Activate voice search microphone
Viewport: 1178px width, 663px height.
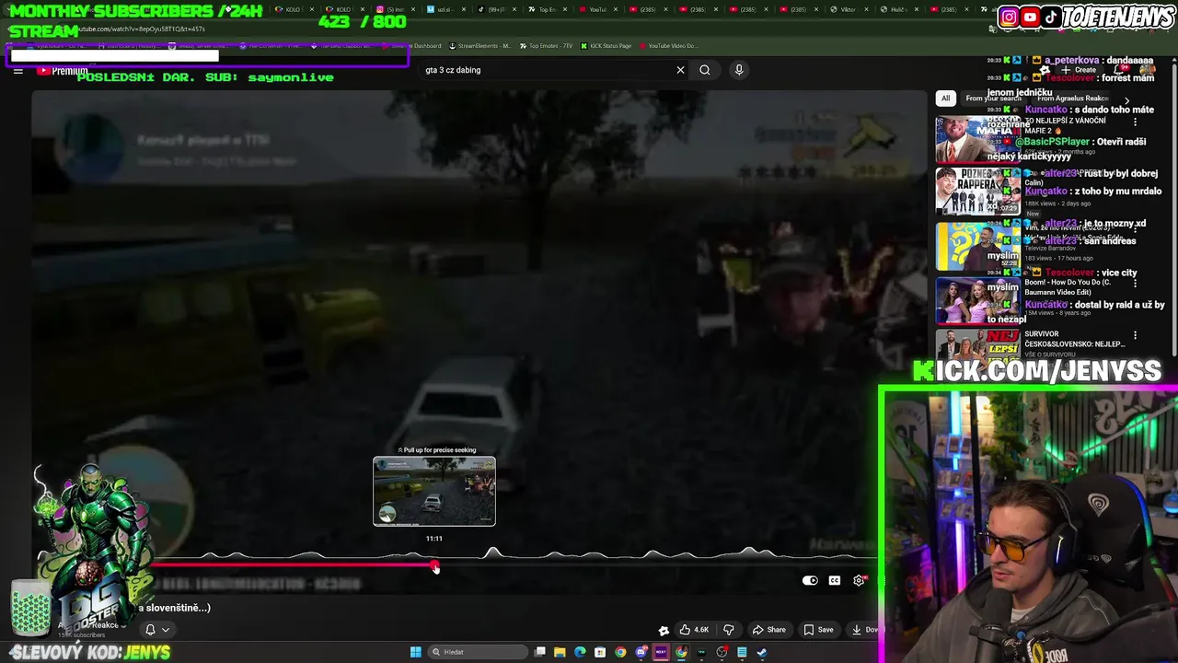point(739,70)
